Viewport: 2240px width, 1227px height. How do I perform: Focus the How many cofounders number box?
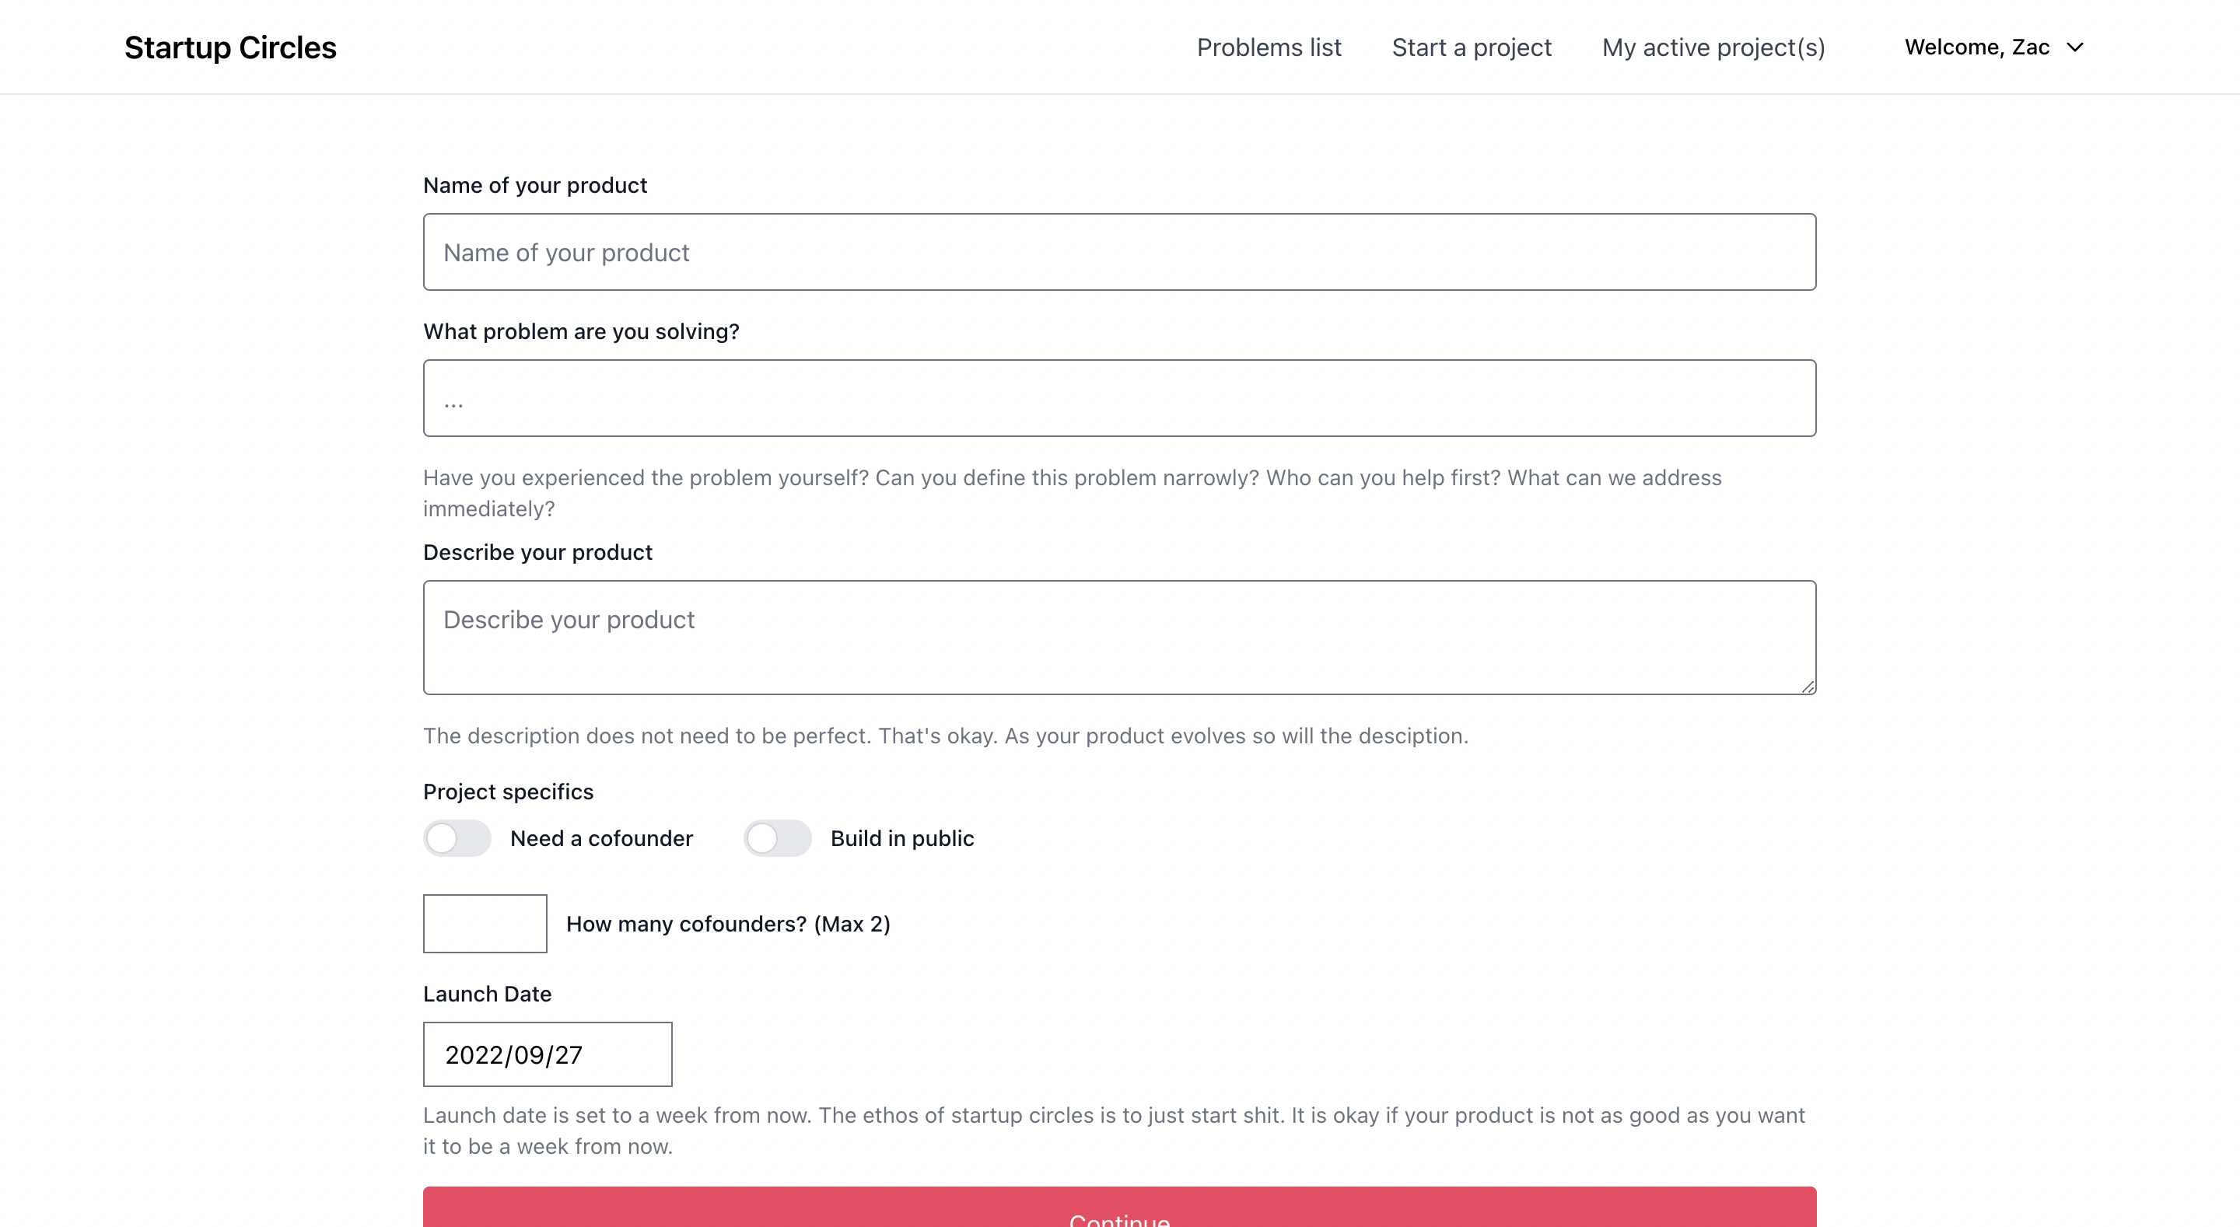point(485,924)
